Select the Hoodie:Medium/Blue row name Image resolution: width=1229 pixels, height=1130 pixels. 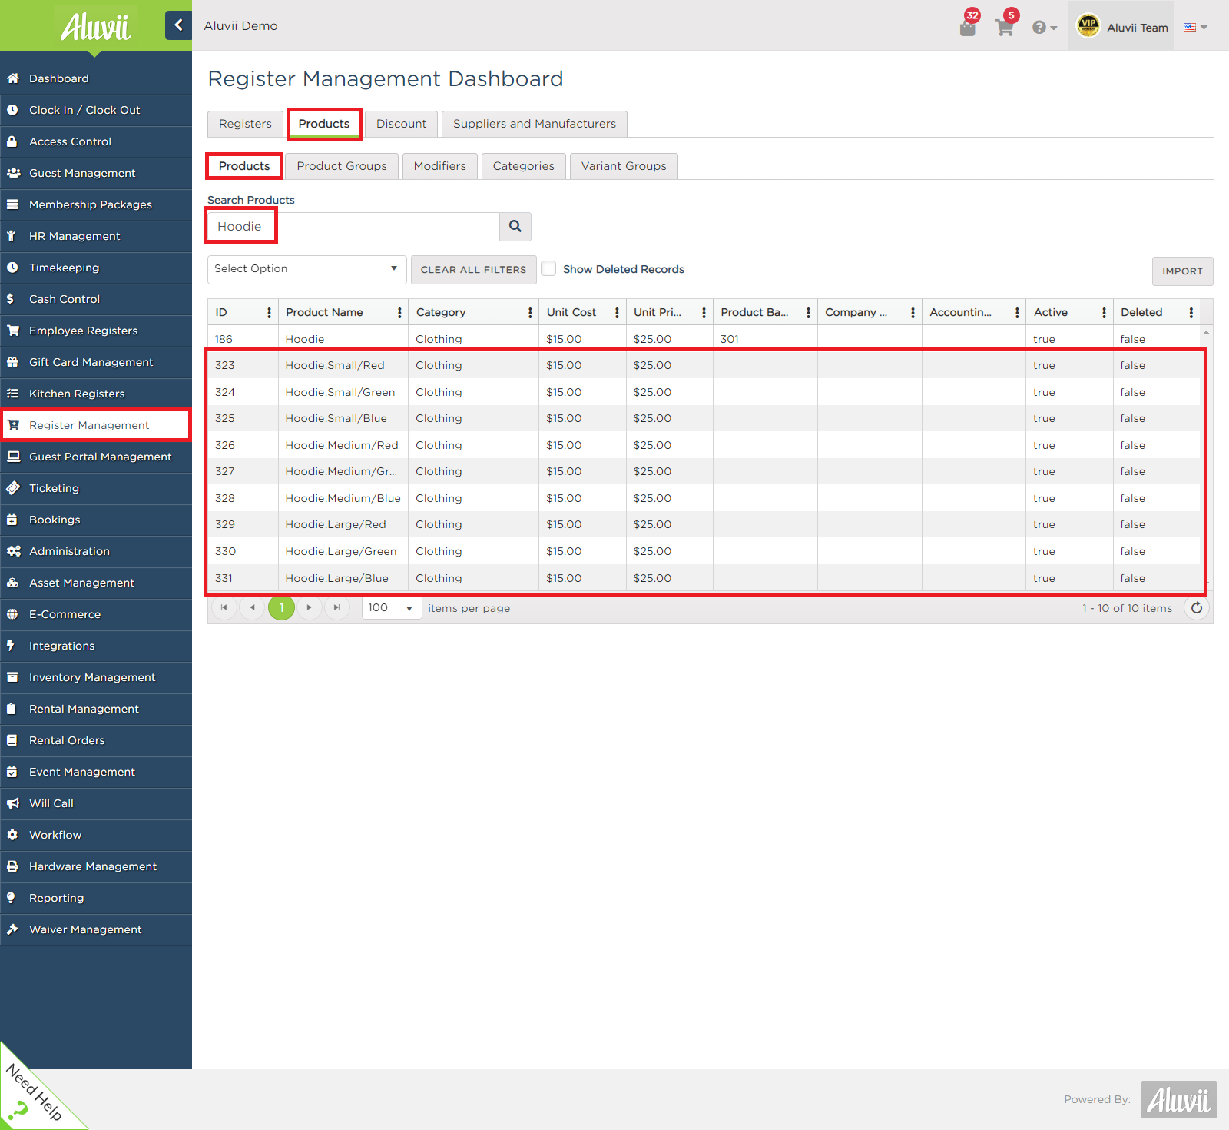coord(343,498)
